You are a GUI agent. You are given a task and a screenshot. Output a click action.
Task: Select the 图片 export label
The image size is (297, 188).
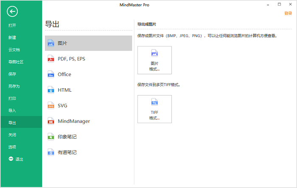point(62,43)
